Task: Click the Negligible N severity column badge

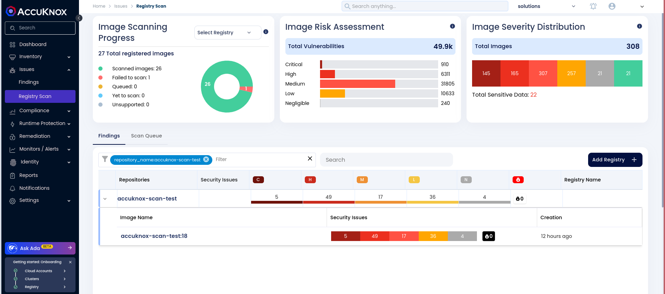Action: (466, 180)
